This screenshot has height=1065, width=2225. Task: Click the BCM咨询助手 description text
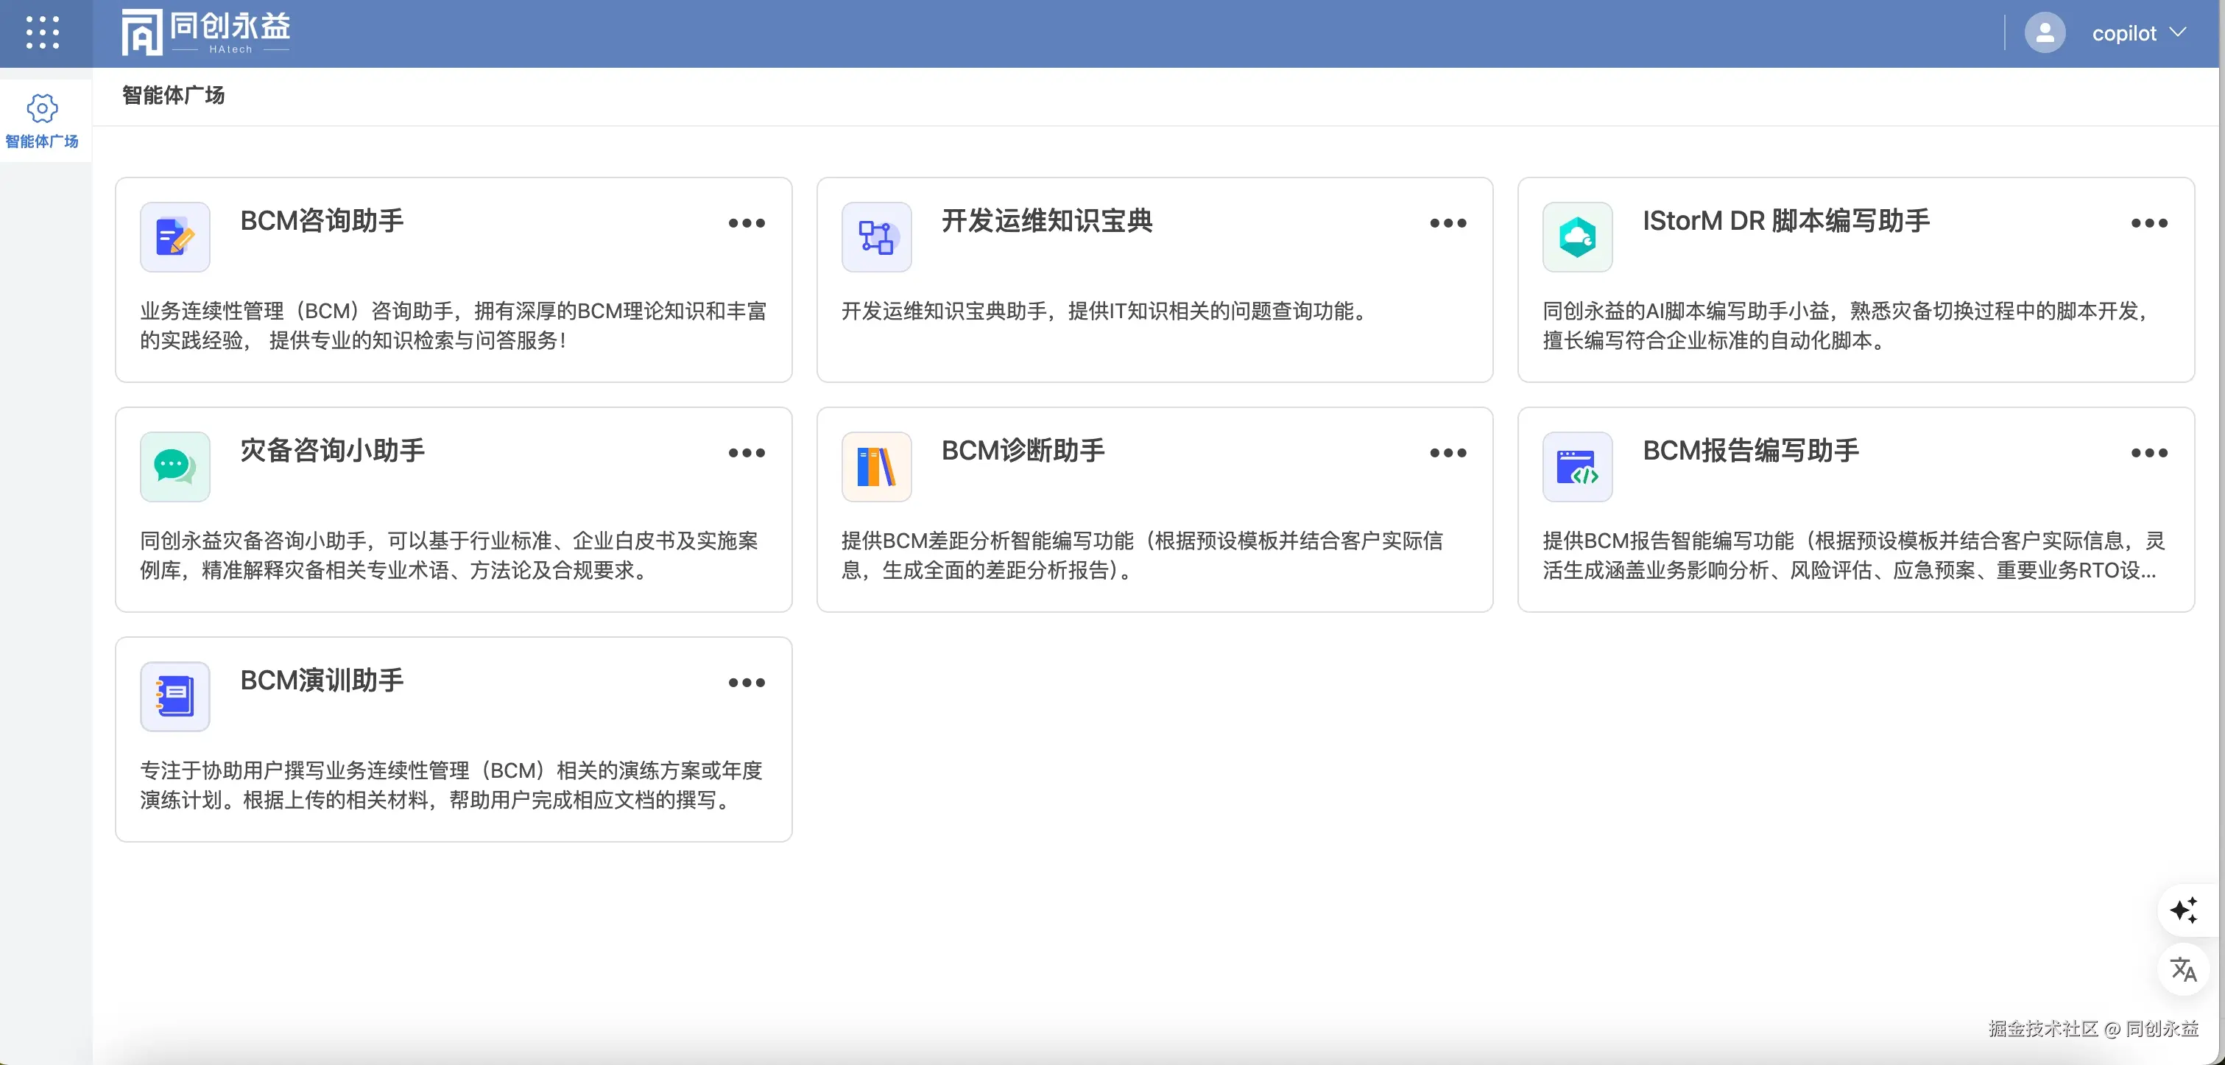tap(454, 326)
